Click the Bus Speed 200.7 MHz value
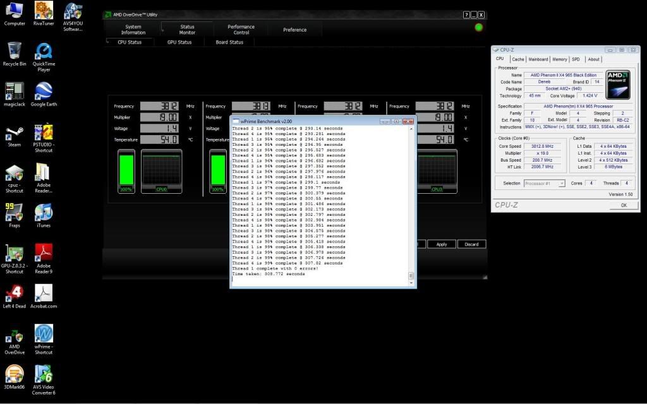This screenshot has width=647, height=404. (x=542, y=160)
